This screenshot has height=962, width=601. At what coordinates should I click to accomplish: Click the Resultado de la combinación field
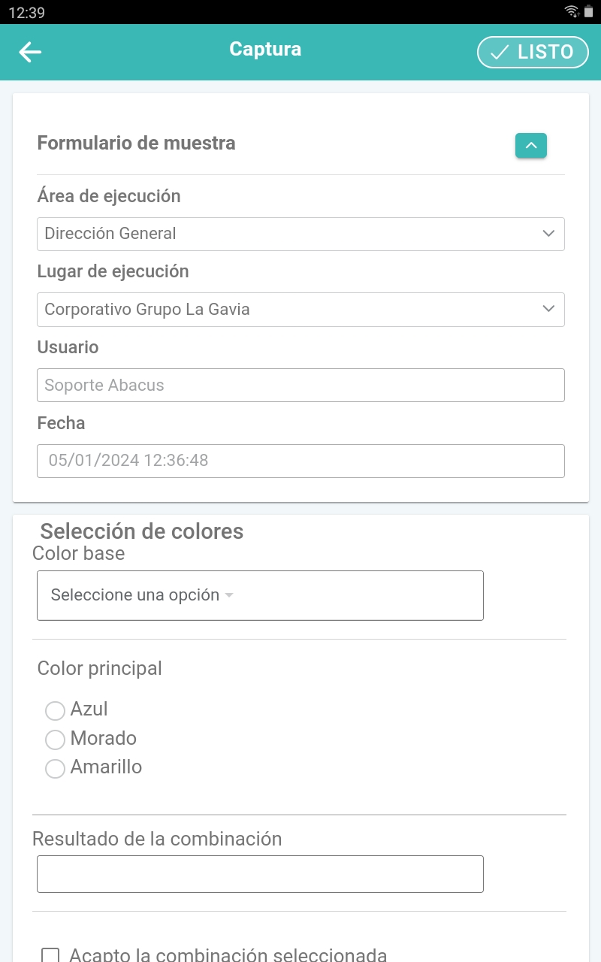(260, 874)
